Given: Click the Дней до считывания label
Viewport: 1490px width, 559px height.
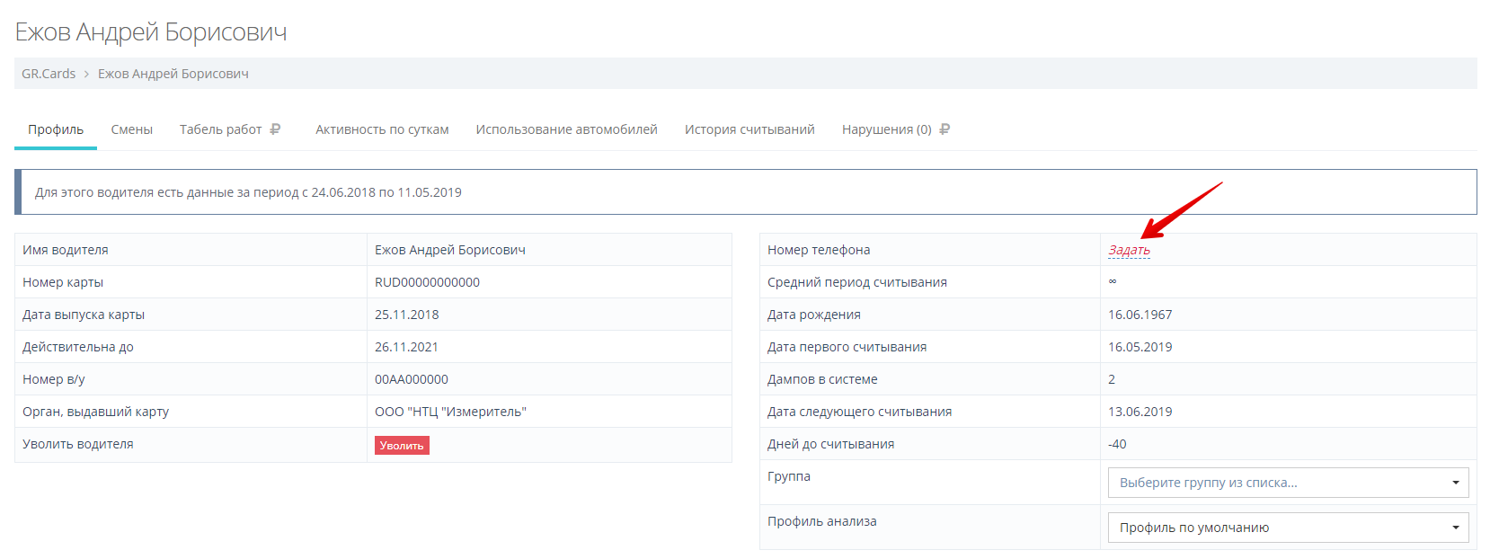Looking at the screenshot, I should [x=831, y=444].
